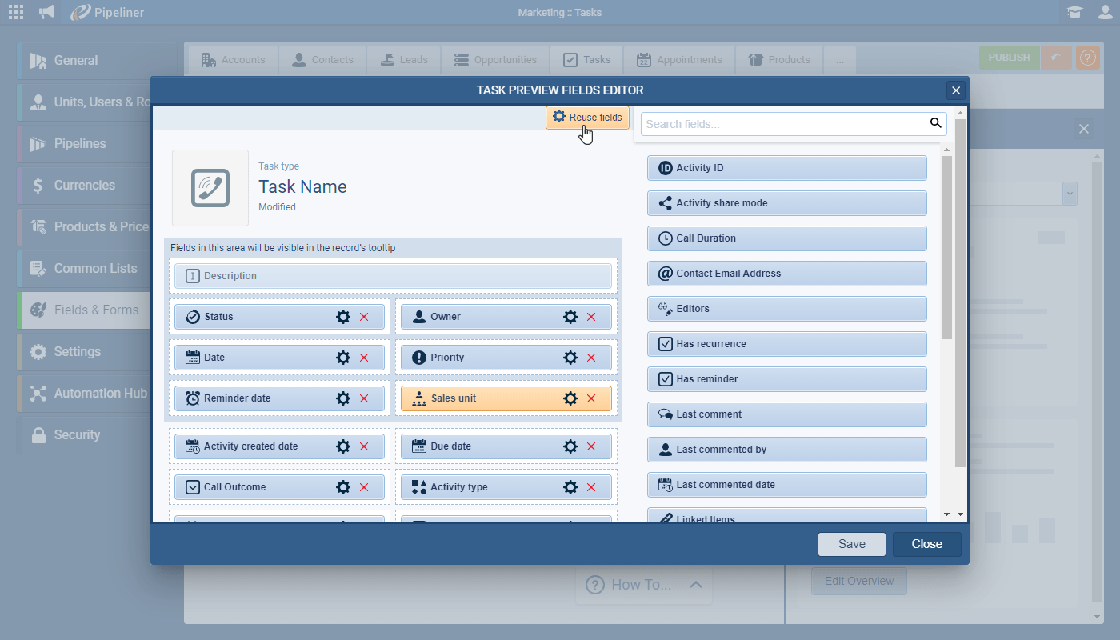Screen dimensions: 1120x640
Task: Select Fields & Forms in the sidebar
Action: (x=90, y=310)
